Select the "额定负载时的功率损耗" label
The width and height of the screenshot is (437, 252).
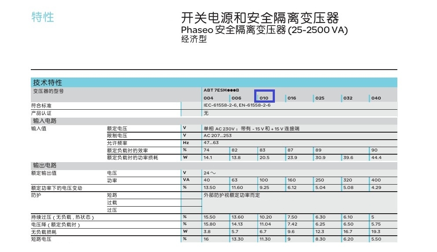133,158
